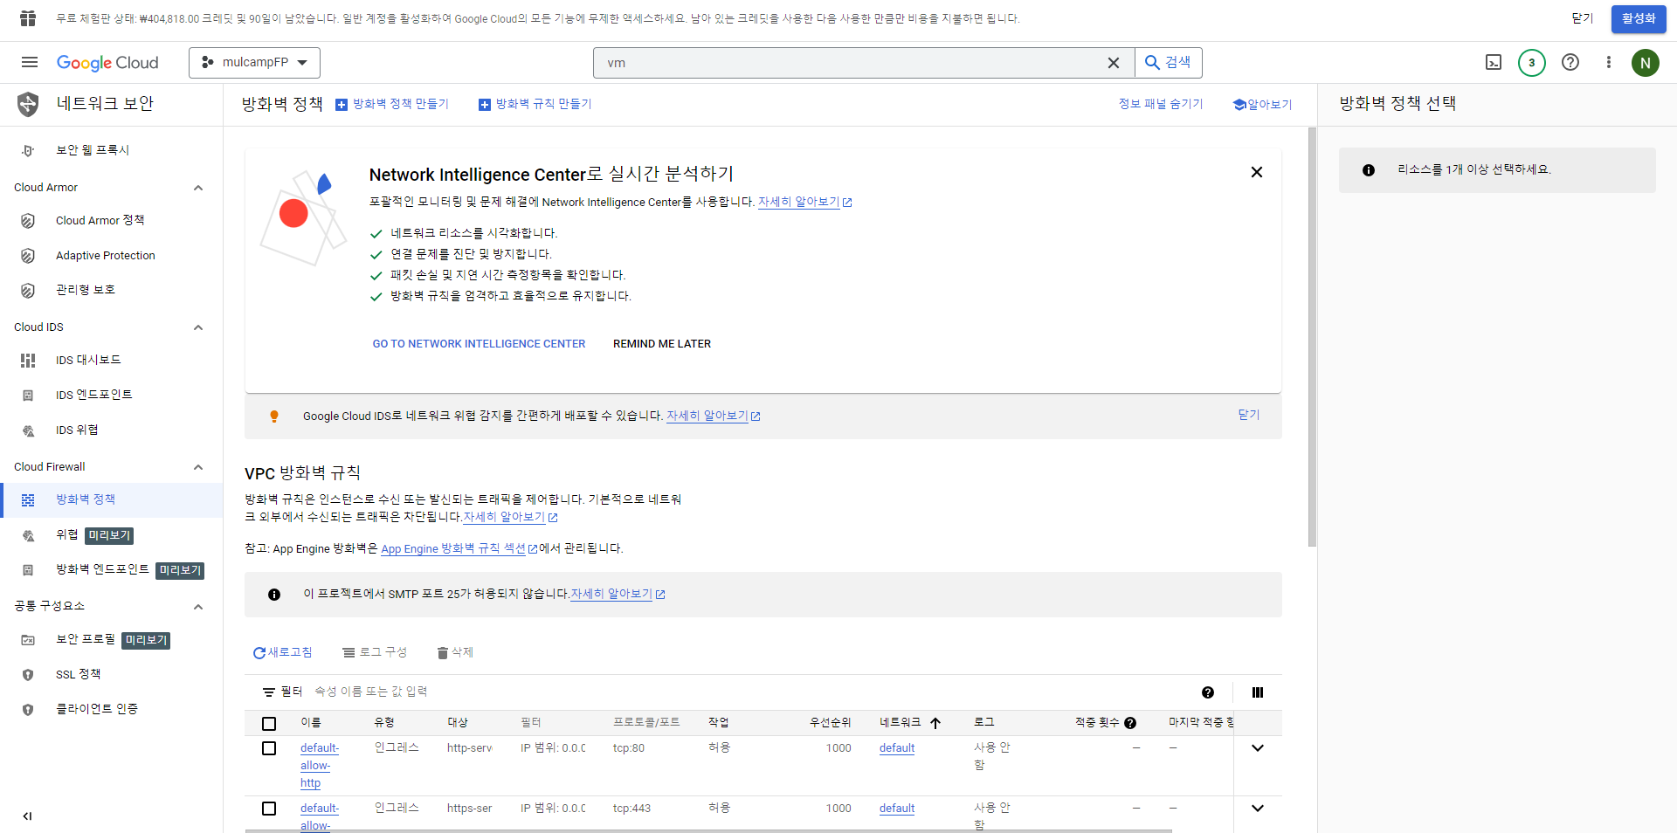
Task: Click the search button with magnifier
Action: pos(1169,63)
